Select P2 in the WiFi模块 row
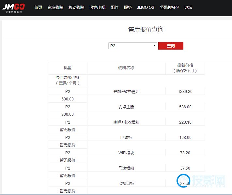This screenshot has width=232, height=195. click(68, 153)
